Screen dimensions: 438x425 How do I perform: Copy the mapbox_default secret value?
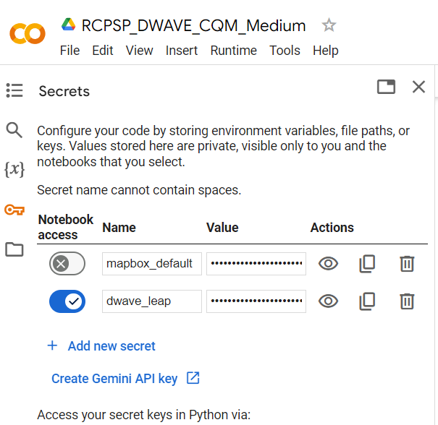point(367,264)
